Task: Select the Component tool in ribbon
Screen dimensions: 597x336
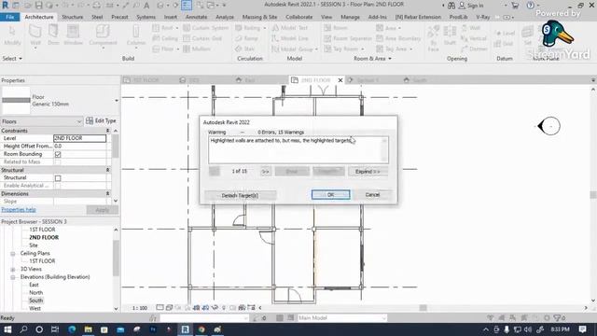Action: (x=103, y=35)
